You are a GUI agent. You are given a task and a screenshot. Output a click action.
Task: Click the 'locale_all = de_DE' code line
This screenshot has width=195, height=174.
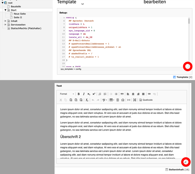coord(81,37)
